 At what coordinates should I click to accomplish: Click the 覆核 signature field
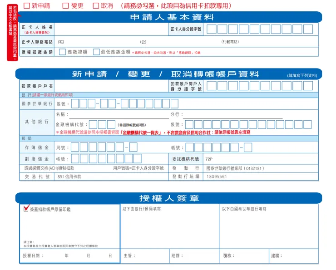point(244,256)
